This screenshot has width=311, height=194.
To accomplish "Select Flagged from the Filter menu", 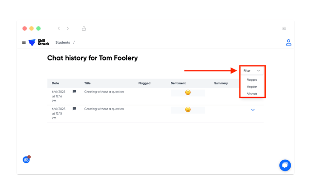I will point(252,80).
